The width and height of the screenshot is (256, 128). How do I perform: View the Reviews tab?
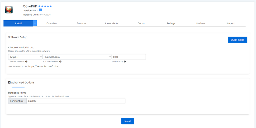click(201, 23)
